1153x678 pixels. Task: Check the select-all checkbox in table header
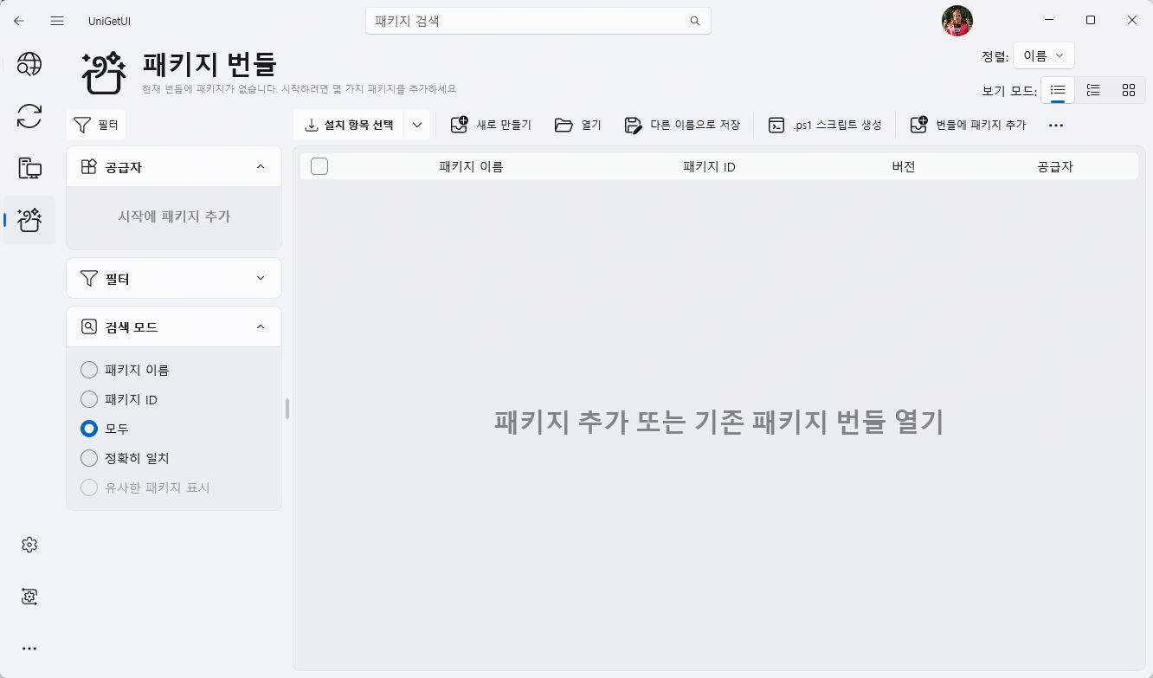tap(319, 166)
